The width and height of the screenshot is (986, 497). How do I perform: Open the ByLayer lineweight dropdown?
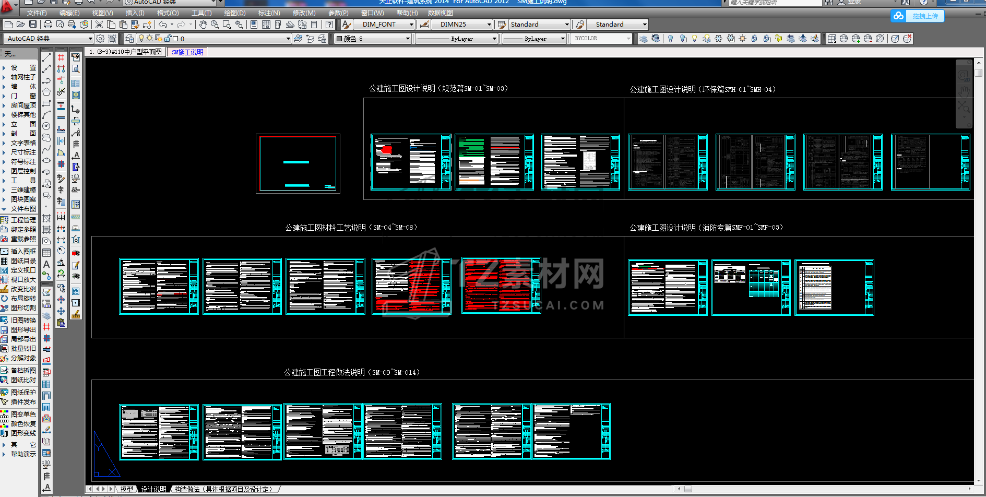[x=563, y=39]
